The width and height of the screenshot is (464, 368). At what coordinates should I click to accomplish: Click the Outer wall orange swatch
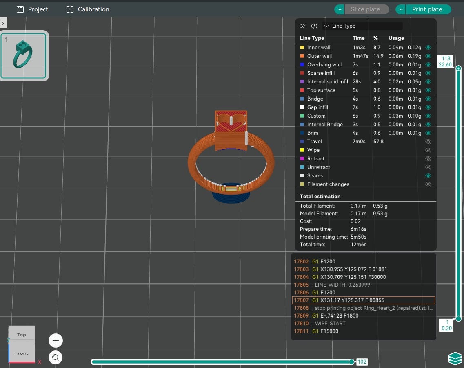tap(302, 56)
